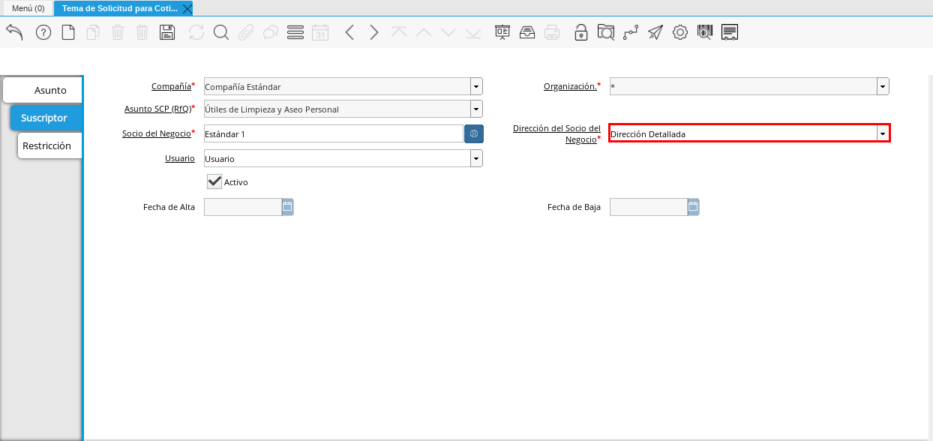
Task: Open Fecha de Alta calendar picker
Action: 287,206
